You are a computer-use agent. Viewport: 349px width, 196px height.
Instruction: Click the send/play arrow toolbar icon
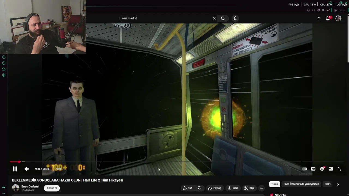[x=323, y=10]
